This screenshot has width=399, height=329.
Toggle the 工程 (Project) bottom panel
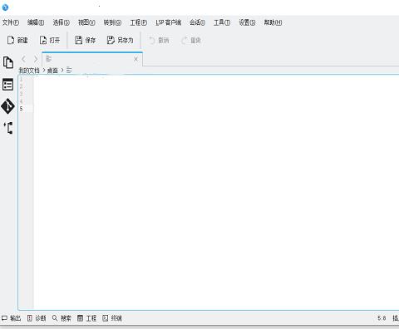pos(86,318)
